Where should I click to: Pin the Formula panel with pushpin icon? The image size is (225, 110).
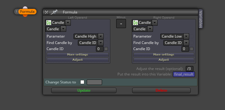point(54,12)
